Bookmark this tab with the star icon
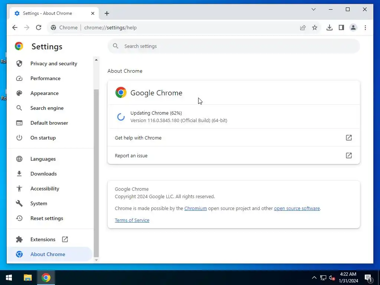Viewport: 380px width, 285px height. tap(315, 27)
